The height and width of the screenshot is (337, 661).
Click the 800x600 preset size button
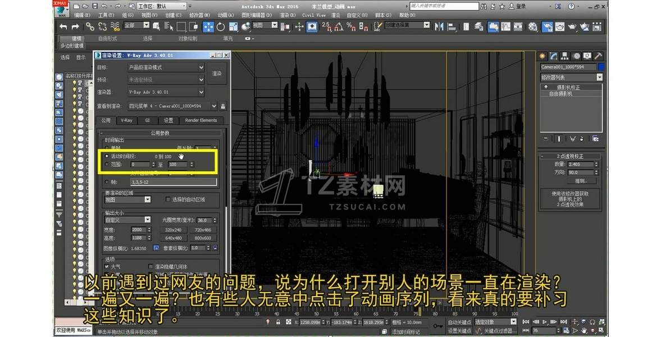click(x=202, y=238)
